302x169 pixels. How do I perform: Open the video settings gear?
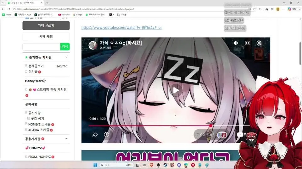pos(259,43)
